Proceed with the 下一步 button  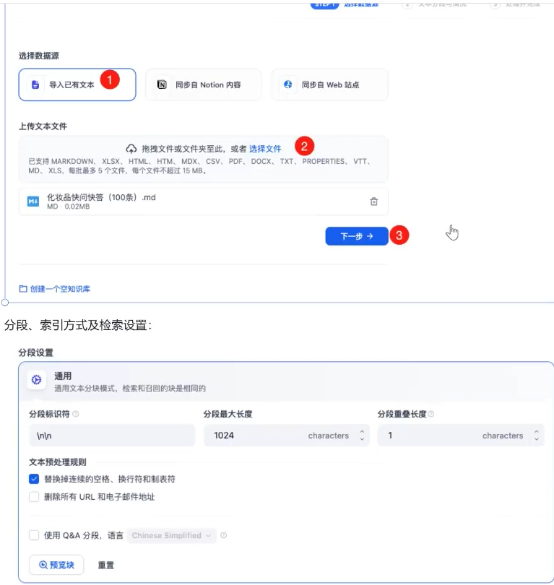point(357,236)
